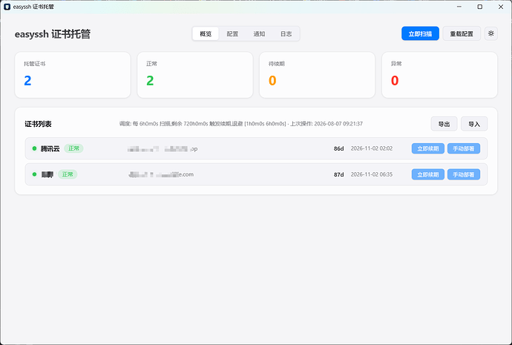Screen dimensions: 512x345
Task: Open the 配置 tab
Action: click(232, 33)
